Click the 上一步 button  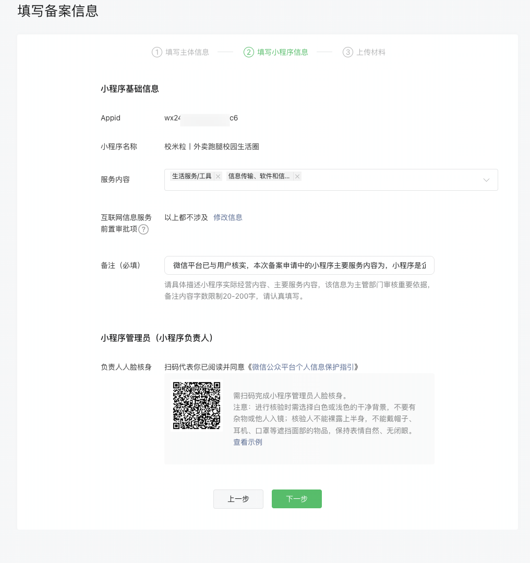238,499
